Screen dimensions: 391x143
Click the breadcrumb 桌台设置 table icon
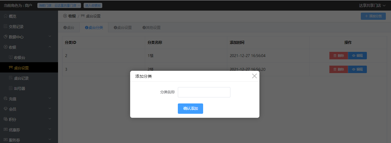click(83, 16)
